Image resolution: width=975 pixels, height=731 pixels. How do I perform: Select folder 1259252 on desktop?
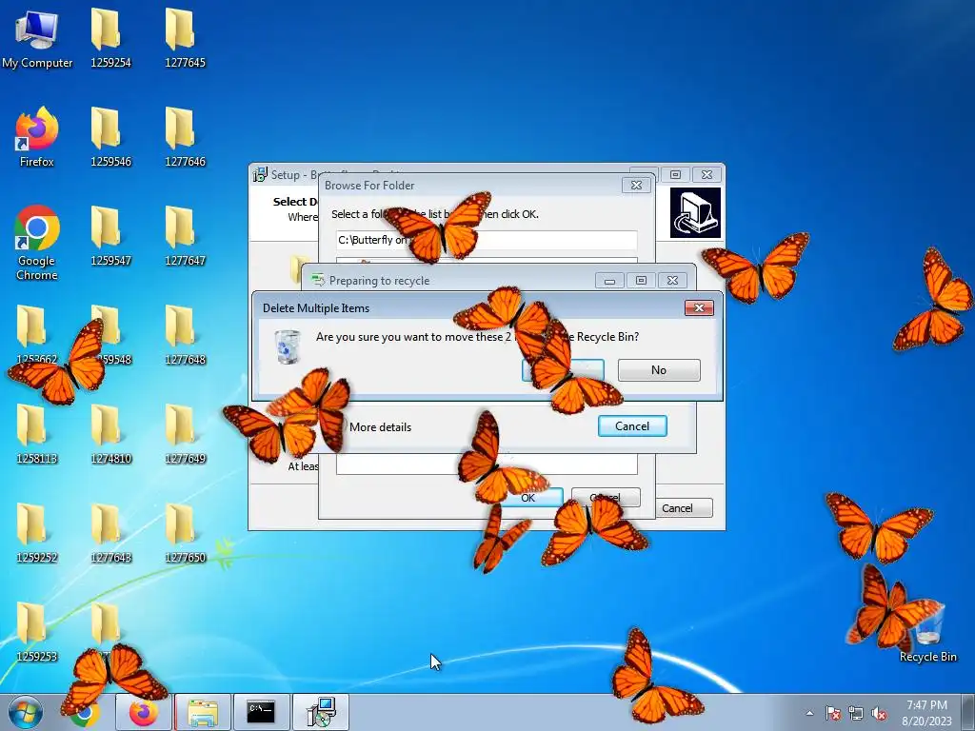click(37, 533)
